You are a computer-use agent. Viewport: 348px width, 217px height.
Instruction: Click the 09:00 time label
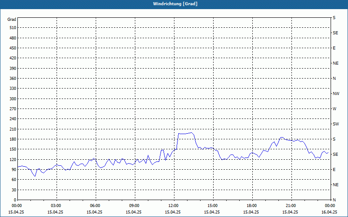[x=135, y=205]
